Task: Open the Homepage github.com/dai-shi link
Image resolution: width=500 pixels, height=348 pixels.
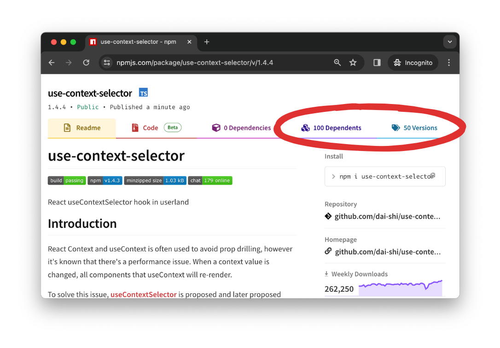Action: 388,252
